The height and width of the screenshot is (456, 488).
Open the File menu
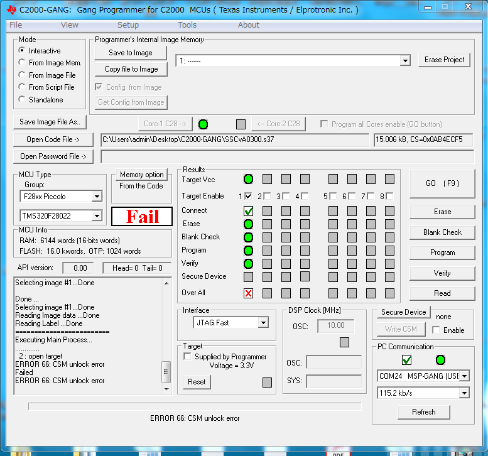(16, 25)
